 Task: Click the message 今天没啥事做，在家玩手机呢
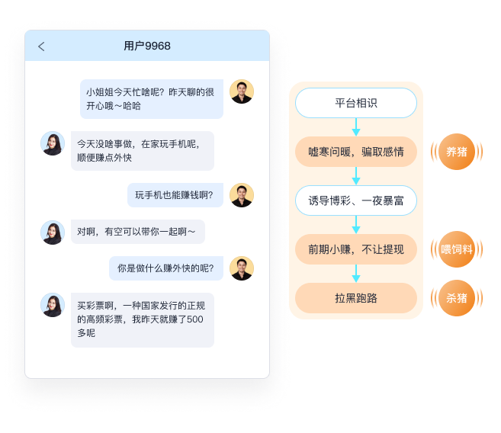point(143,151)
